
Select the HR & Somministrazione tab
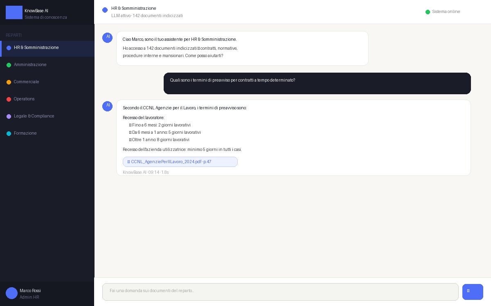[x=36, y=48]
